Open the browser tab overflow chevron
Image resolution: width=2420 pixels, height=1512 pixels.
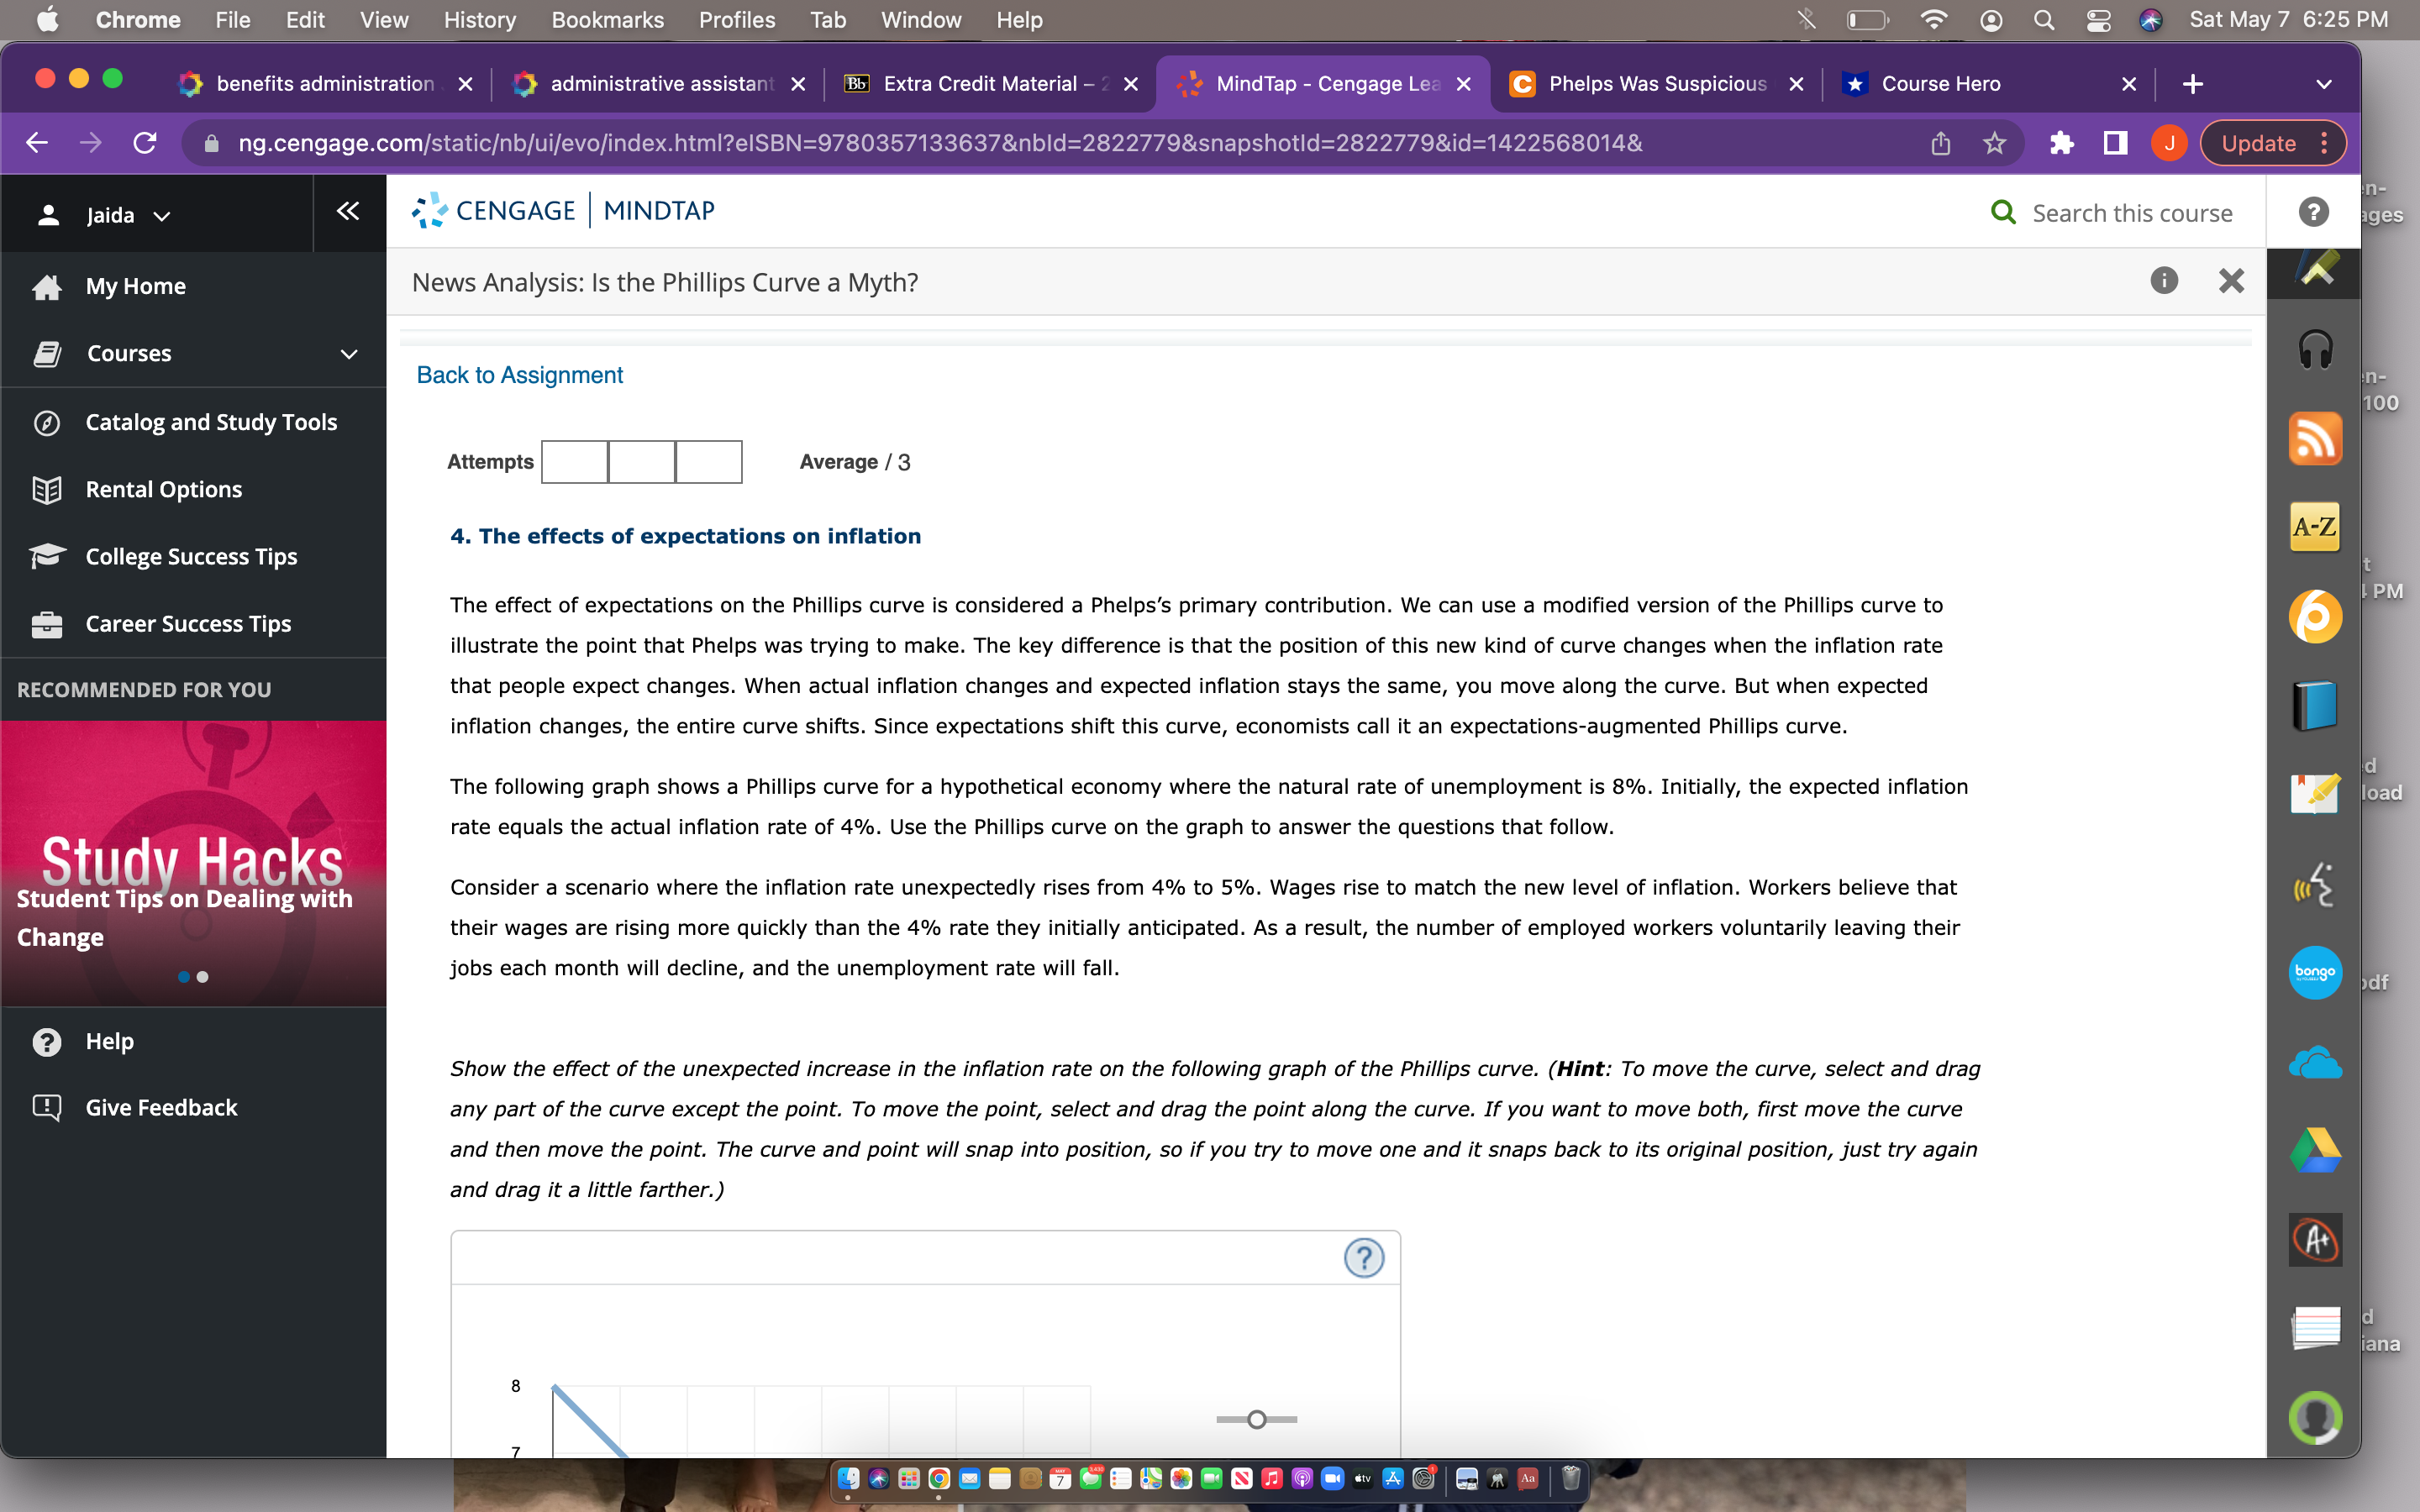click(x=2322, y=84)
